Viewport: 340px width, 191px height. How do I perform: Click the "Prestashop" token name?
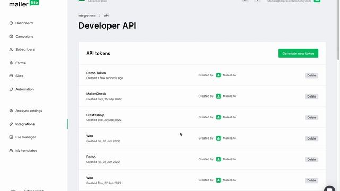pyautogui.click(x=95, y=115)
